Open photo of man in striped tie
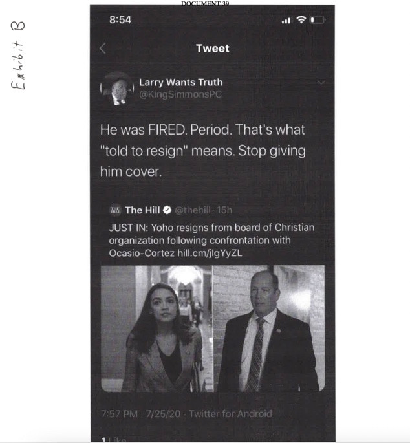 point(269,329)
